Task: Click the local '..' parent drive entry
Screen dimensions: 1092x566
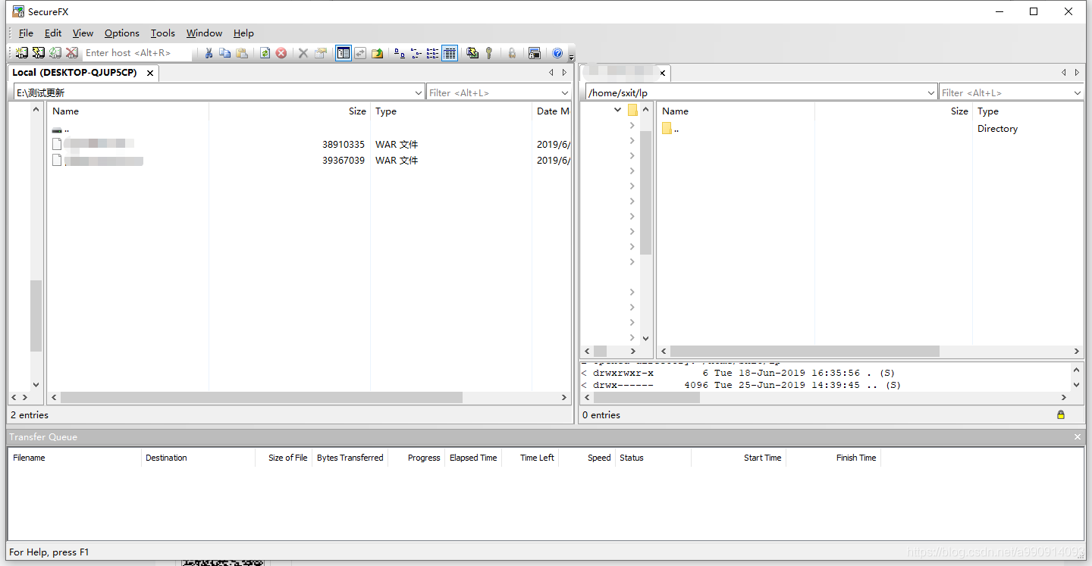Action: [x=61, y=130]
